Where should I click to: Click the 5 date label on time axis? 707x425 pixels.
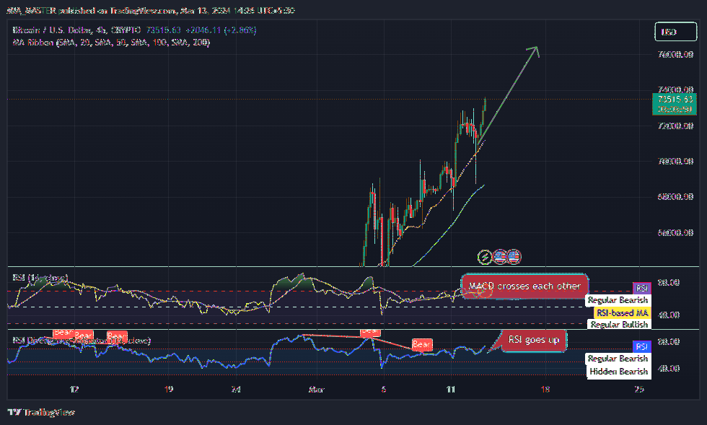pos(384,390)
